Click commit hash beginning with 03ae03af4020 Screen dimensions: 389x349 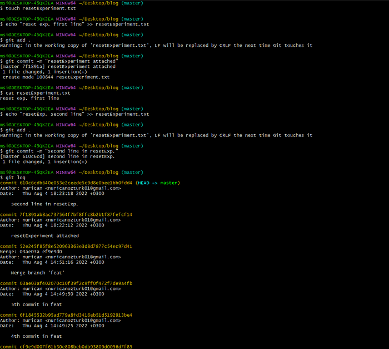[x=76, y=283]
